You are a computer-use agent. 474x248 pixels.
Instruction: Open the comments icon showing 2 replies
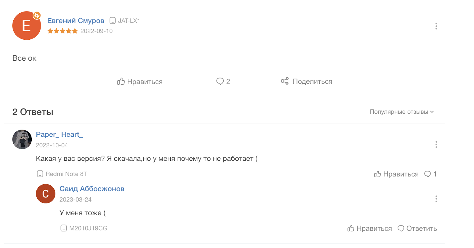(x=220, y=81)
